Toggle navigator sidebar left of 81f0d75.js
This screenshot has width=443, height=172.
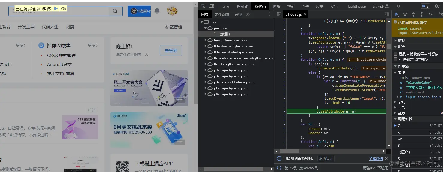[279, 14]
